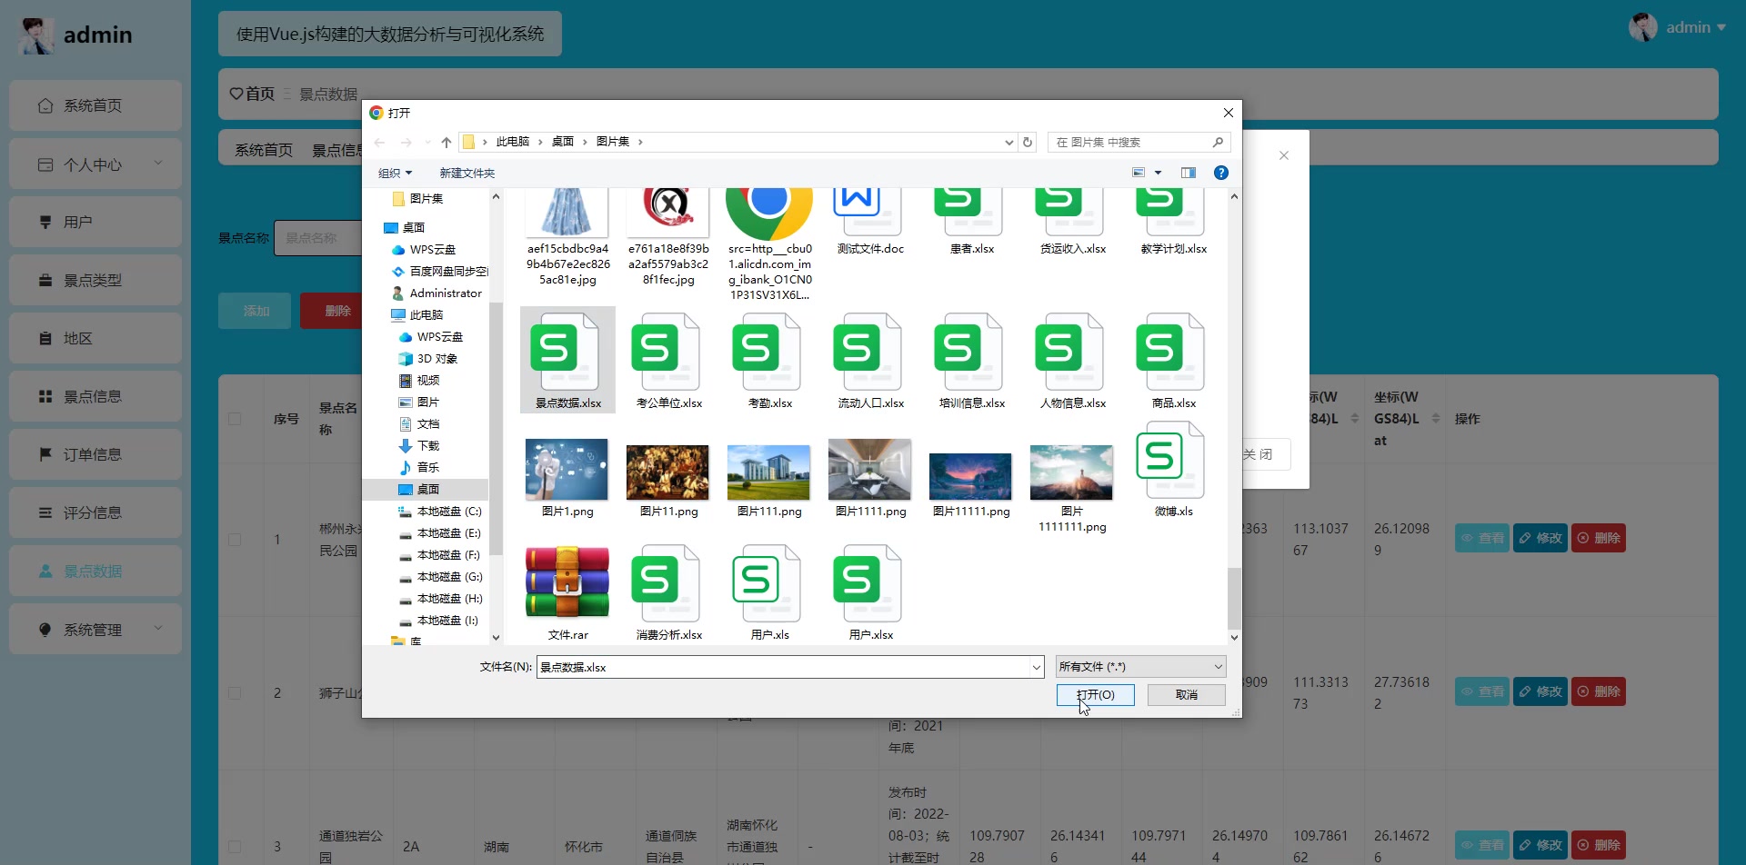The width and height of the screenshot is (1746, 865).
Task: Select WPS云盘 under 桌面 in tree
Action: (x=424, y=250)
